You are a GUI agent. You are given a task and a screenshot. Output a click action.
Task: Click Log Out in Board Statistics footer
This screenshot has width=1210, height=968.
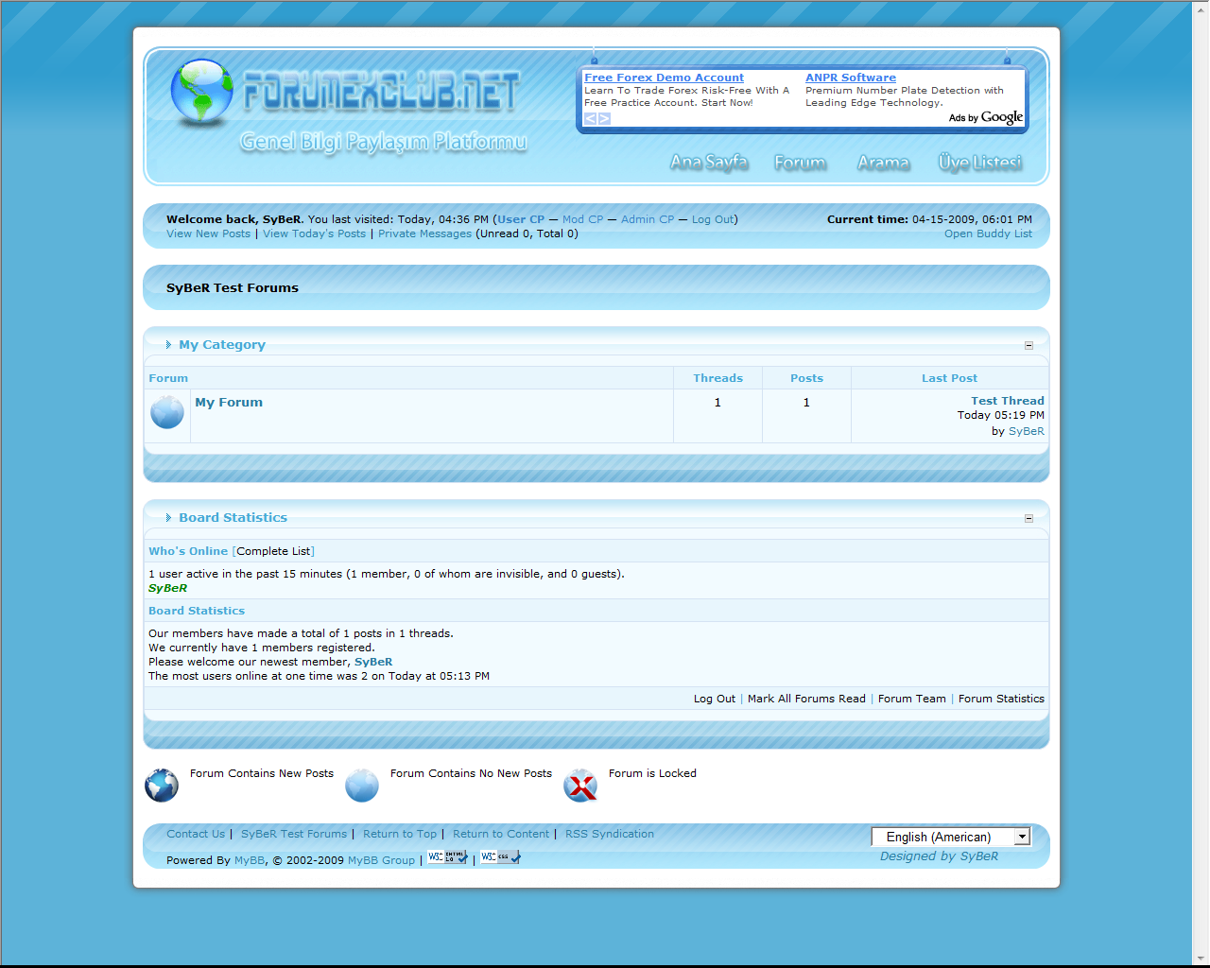click(x=715, y=699)
